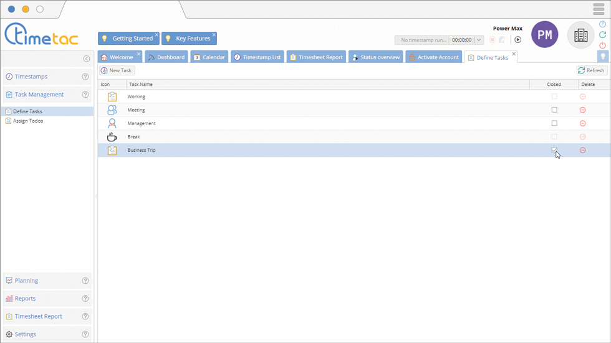Uncheck Closed checkbox for Business Trip
The width and height of the screenshot is (611, 343).
[x=554, y=150]
